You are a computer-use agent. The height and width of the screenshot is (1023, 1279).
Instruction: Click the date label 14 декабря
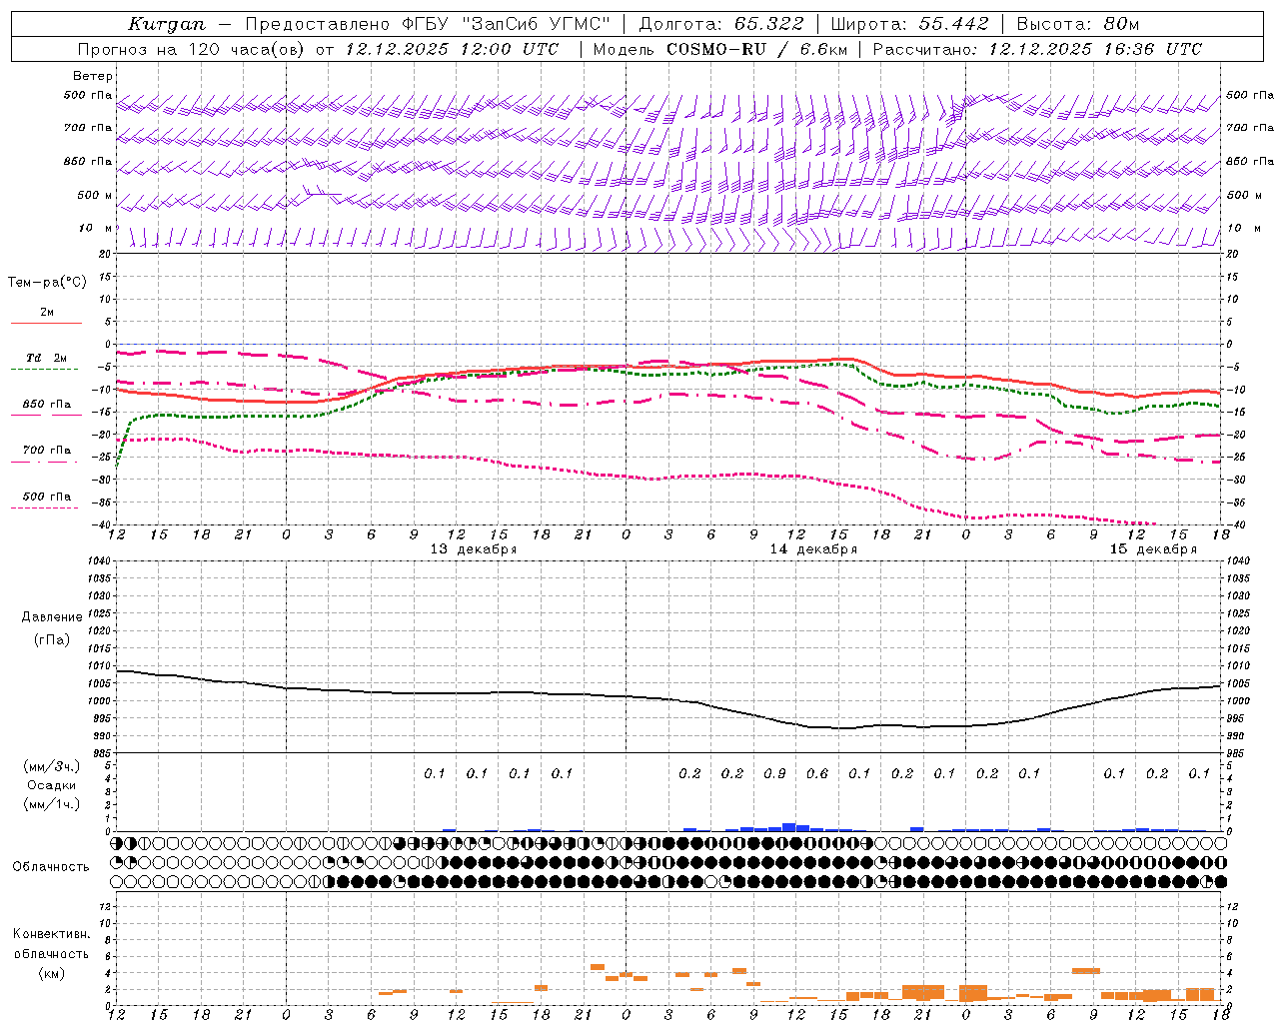pyautogui.click(x=813, y=549)
